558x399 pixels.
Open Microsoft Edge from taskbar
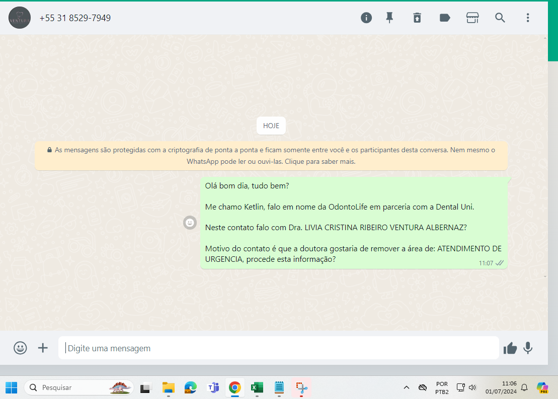click(190, 387)
